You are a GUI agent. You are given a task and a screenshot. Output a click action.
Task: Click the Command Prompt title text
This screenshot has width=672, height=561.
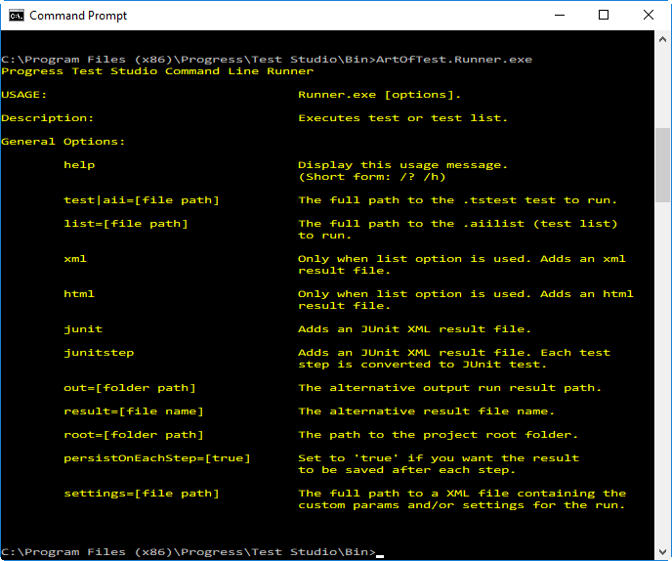78,16
